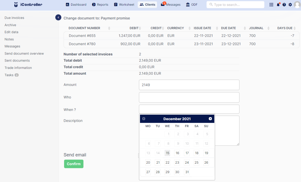Sort by Issue Date column arrows
This screenshot has height=182, width=301.
point(217,28)
